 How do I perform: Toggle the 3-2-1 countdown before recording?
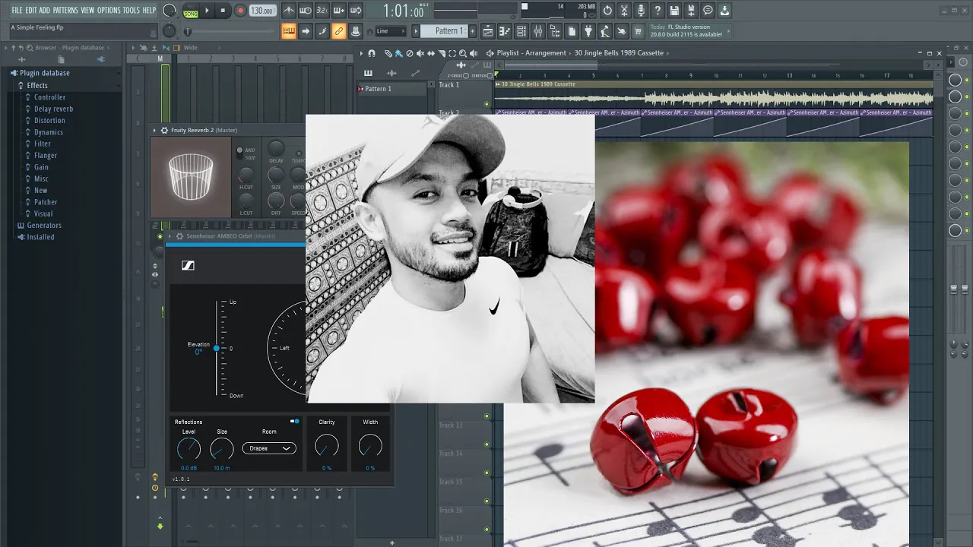(x=322, y=11)
